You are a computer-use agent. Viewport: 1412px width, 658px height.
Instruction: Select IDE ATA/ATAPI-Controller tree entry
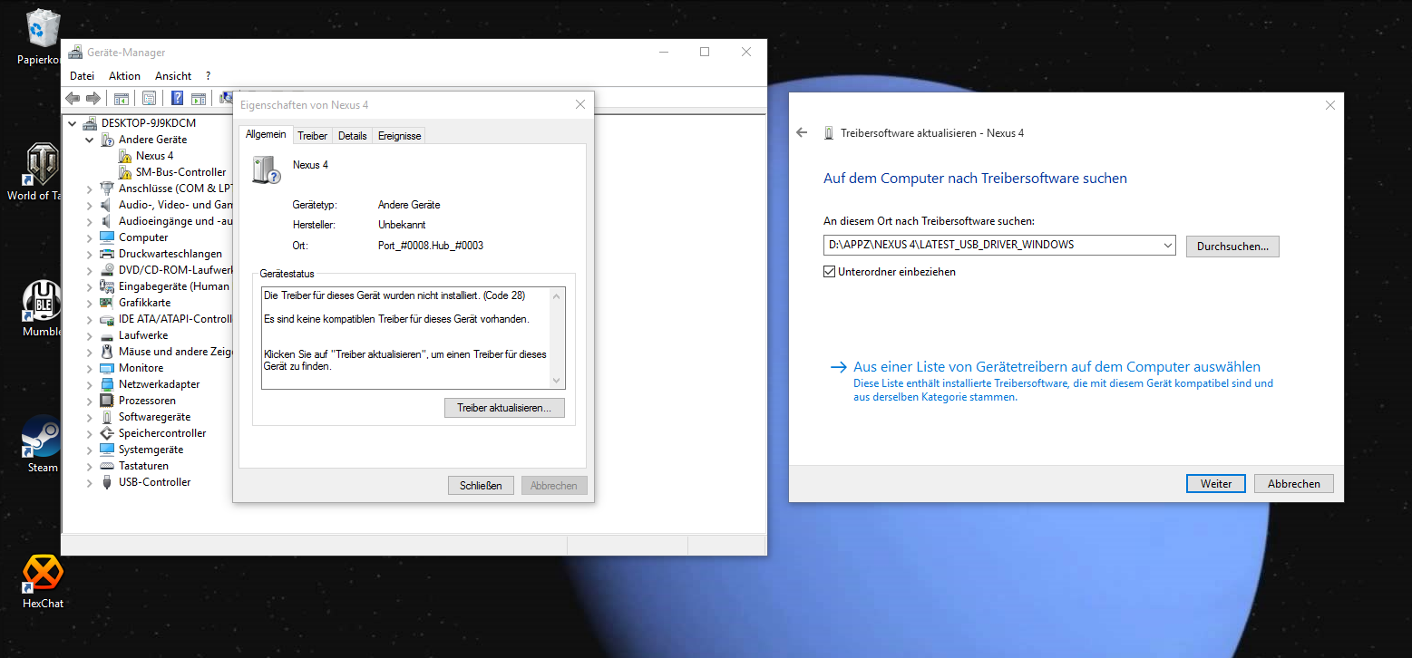(177, 319)
